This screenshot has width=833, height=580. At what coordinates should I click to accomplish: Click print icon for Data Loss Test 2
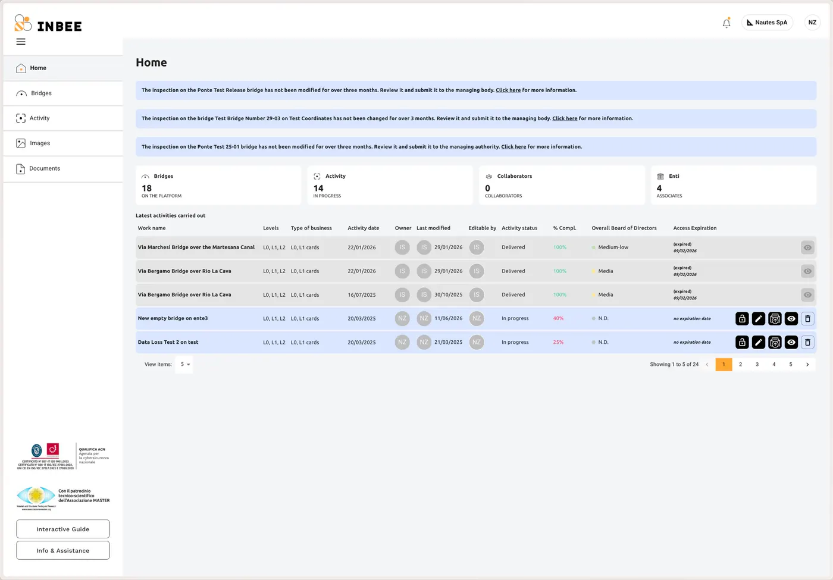(x=775, y=343)
